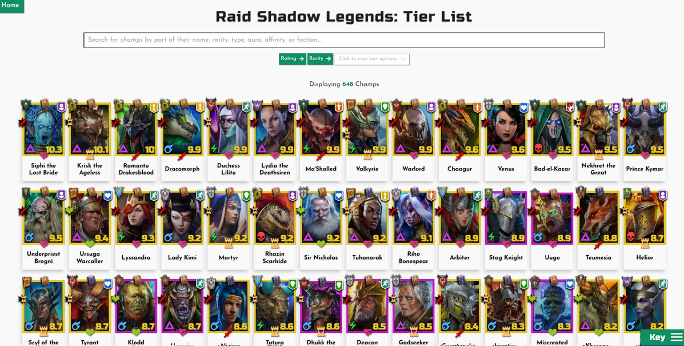Click the purple support role icon on Siphi card

tap(62, 107)
